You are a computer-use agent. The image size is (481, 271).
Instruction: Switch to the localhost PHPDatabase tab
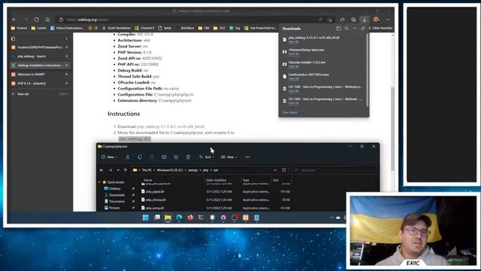pyautogui.click(x=40, y=47)
